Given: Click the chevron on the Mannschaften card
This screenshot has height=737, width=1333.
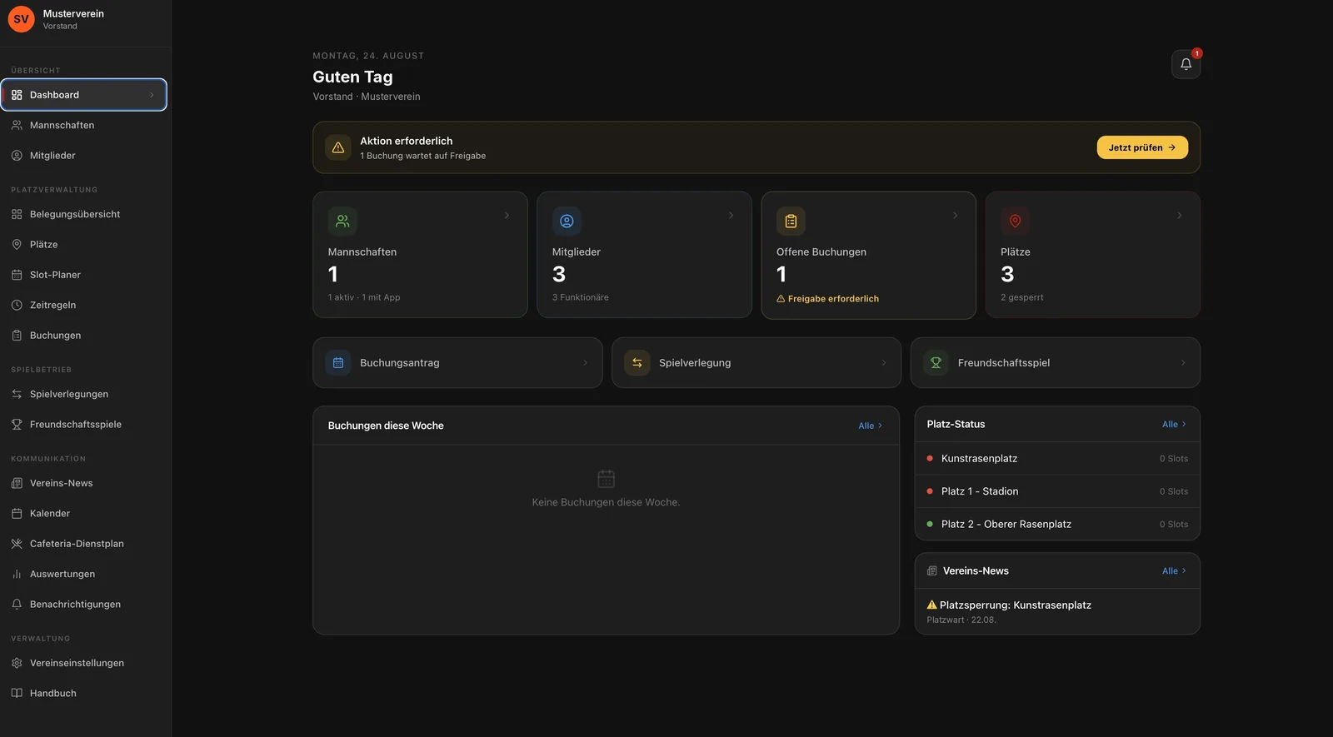Looking at the screenshot, I should point(507,216).
